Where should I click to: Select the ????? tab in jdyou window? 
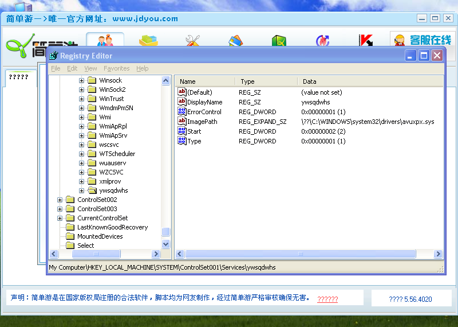click(21, 77)
